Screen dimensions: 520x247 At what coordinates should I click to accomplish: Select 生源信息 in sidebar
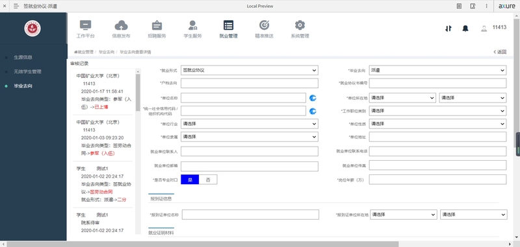pos(23,57)
